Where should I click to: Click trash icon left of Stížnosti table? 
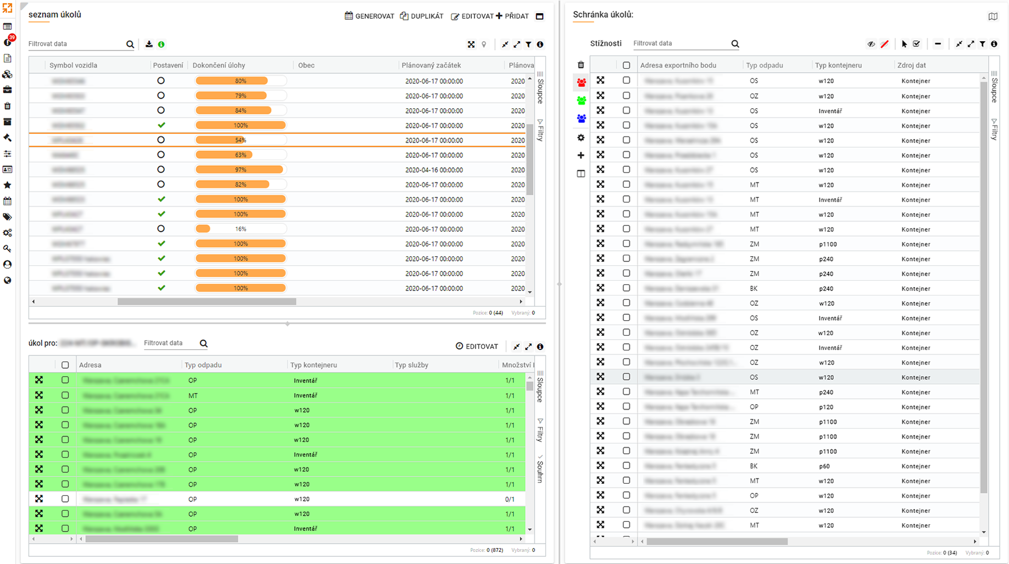(x=581, y=65)
